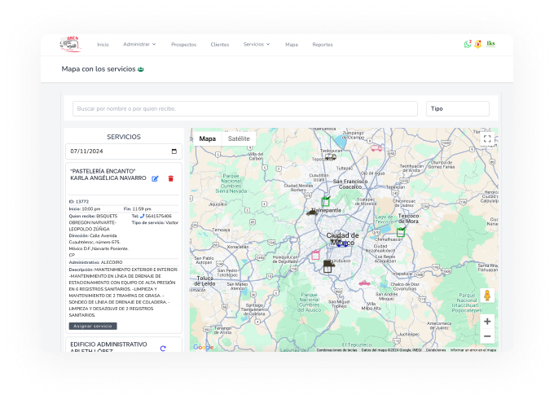
Task: Click refresh icon on Edificio Administrativo card
Action: 163,349
